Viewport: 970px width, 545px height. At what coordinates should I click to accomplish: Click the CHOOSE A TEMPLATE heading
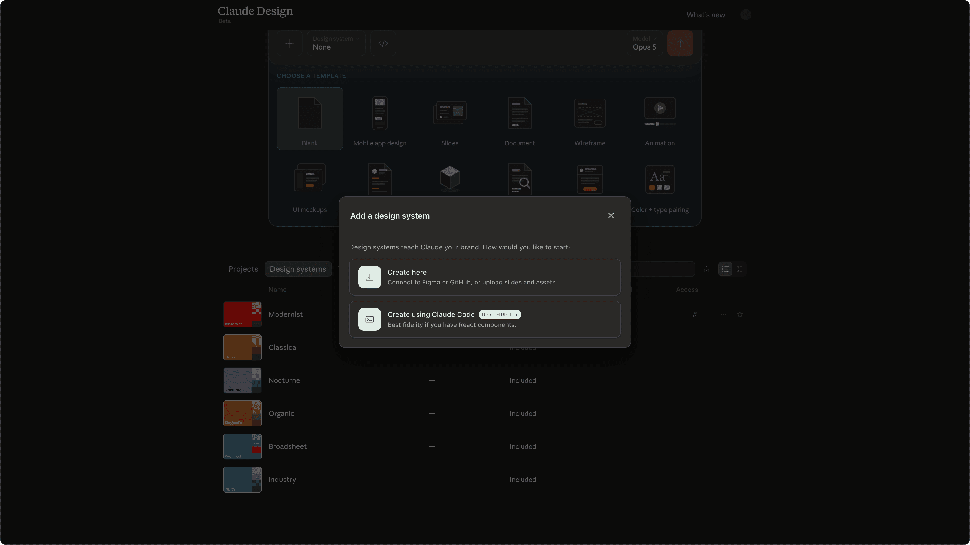pos(311,76)
